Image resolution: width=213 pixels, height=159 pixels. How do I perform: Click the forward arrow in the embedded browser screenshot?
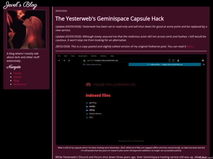click(x=64, y=60)
